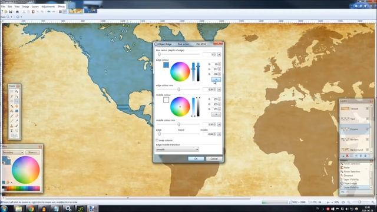Viewport: 377px width, 212px height.
Task: Select the Magic Wand tool
Action: point(12,106)
